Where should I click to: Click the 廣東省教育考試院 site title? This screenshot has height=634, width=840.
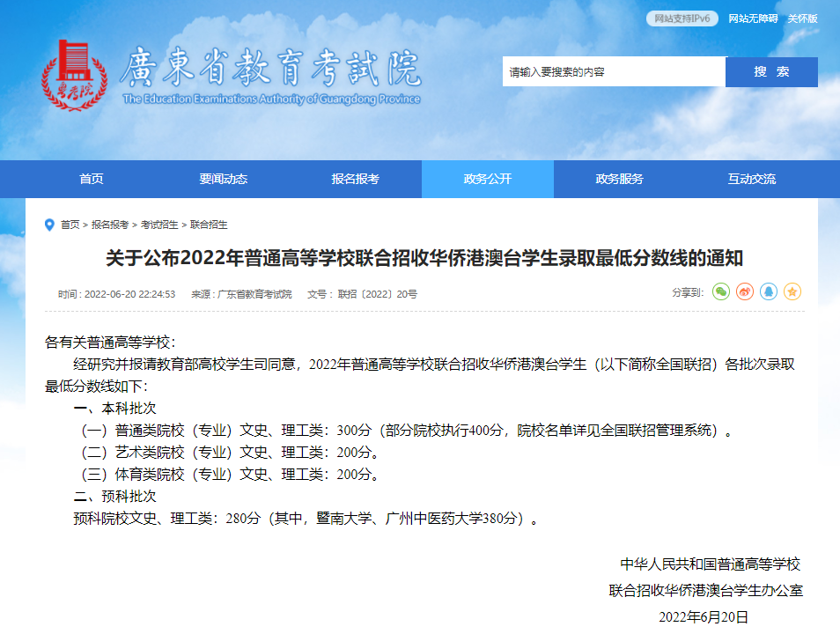[270, 68]
